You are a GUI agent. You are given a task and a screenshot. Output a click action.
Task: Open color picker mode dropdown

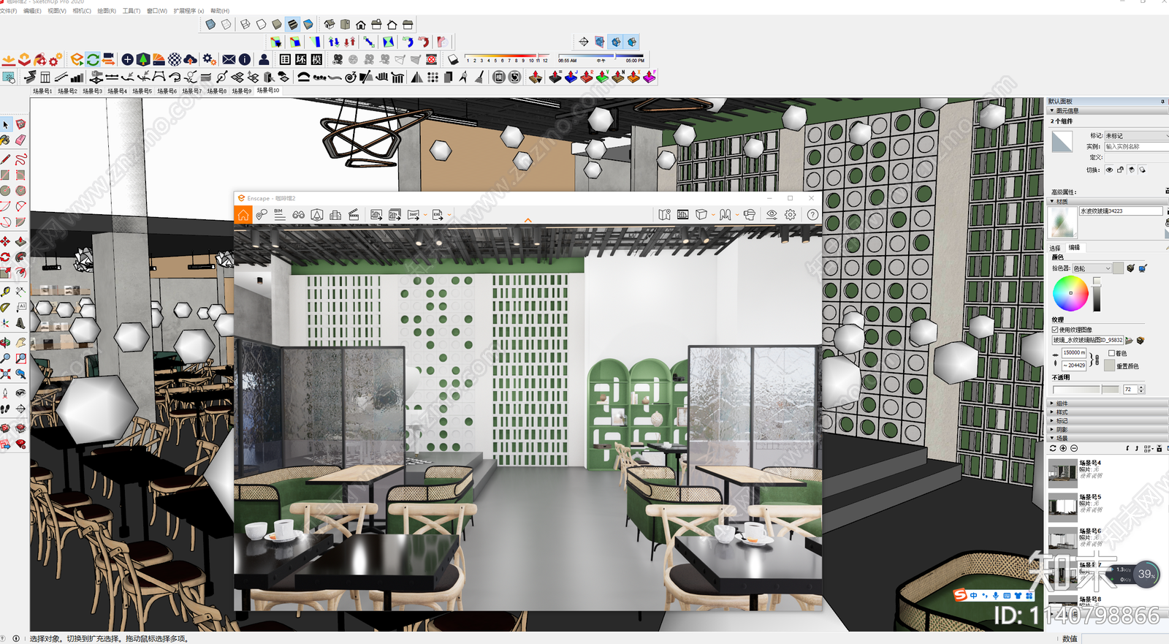(x=1092, y=268)
